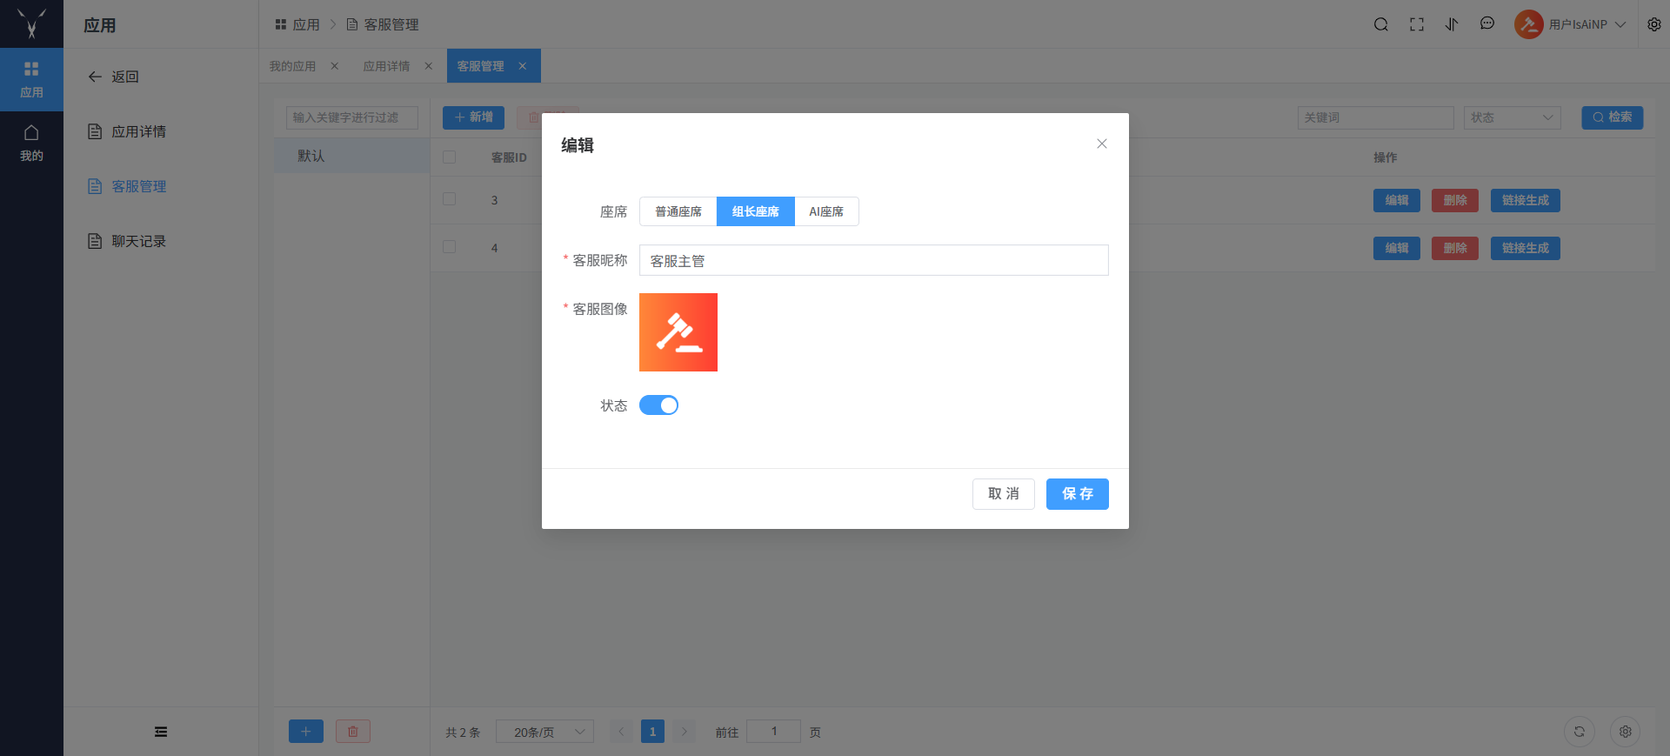1670x756 pixels.
Task: Toggle the 状态 switch off
Action: pos(658,405)
